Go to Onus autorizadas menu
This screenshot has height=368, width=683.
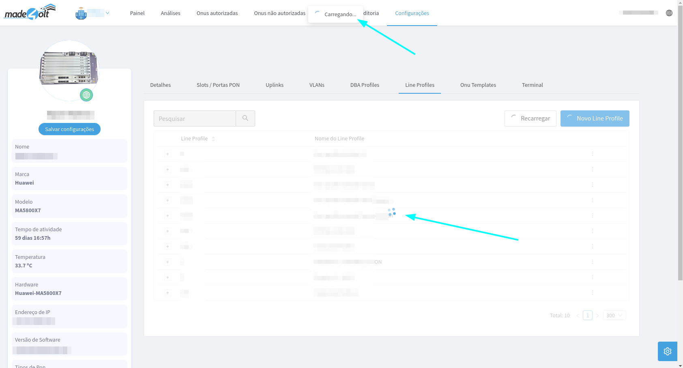(217, 13)
